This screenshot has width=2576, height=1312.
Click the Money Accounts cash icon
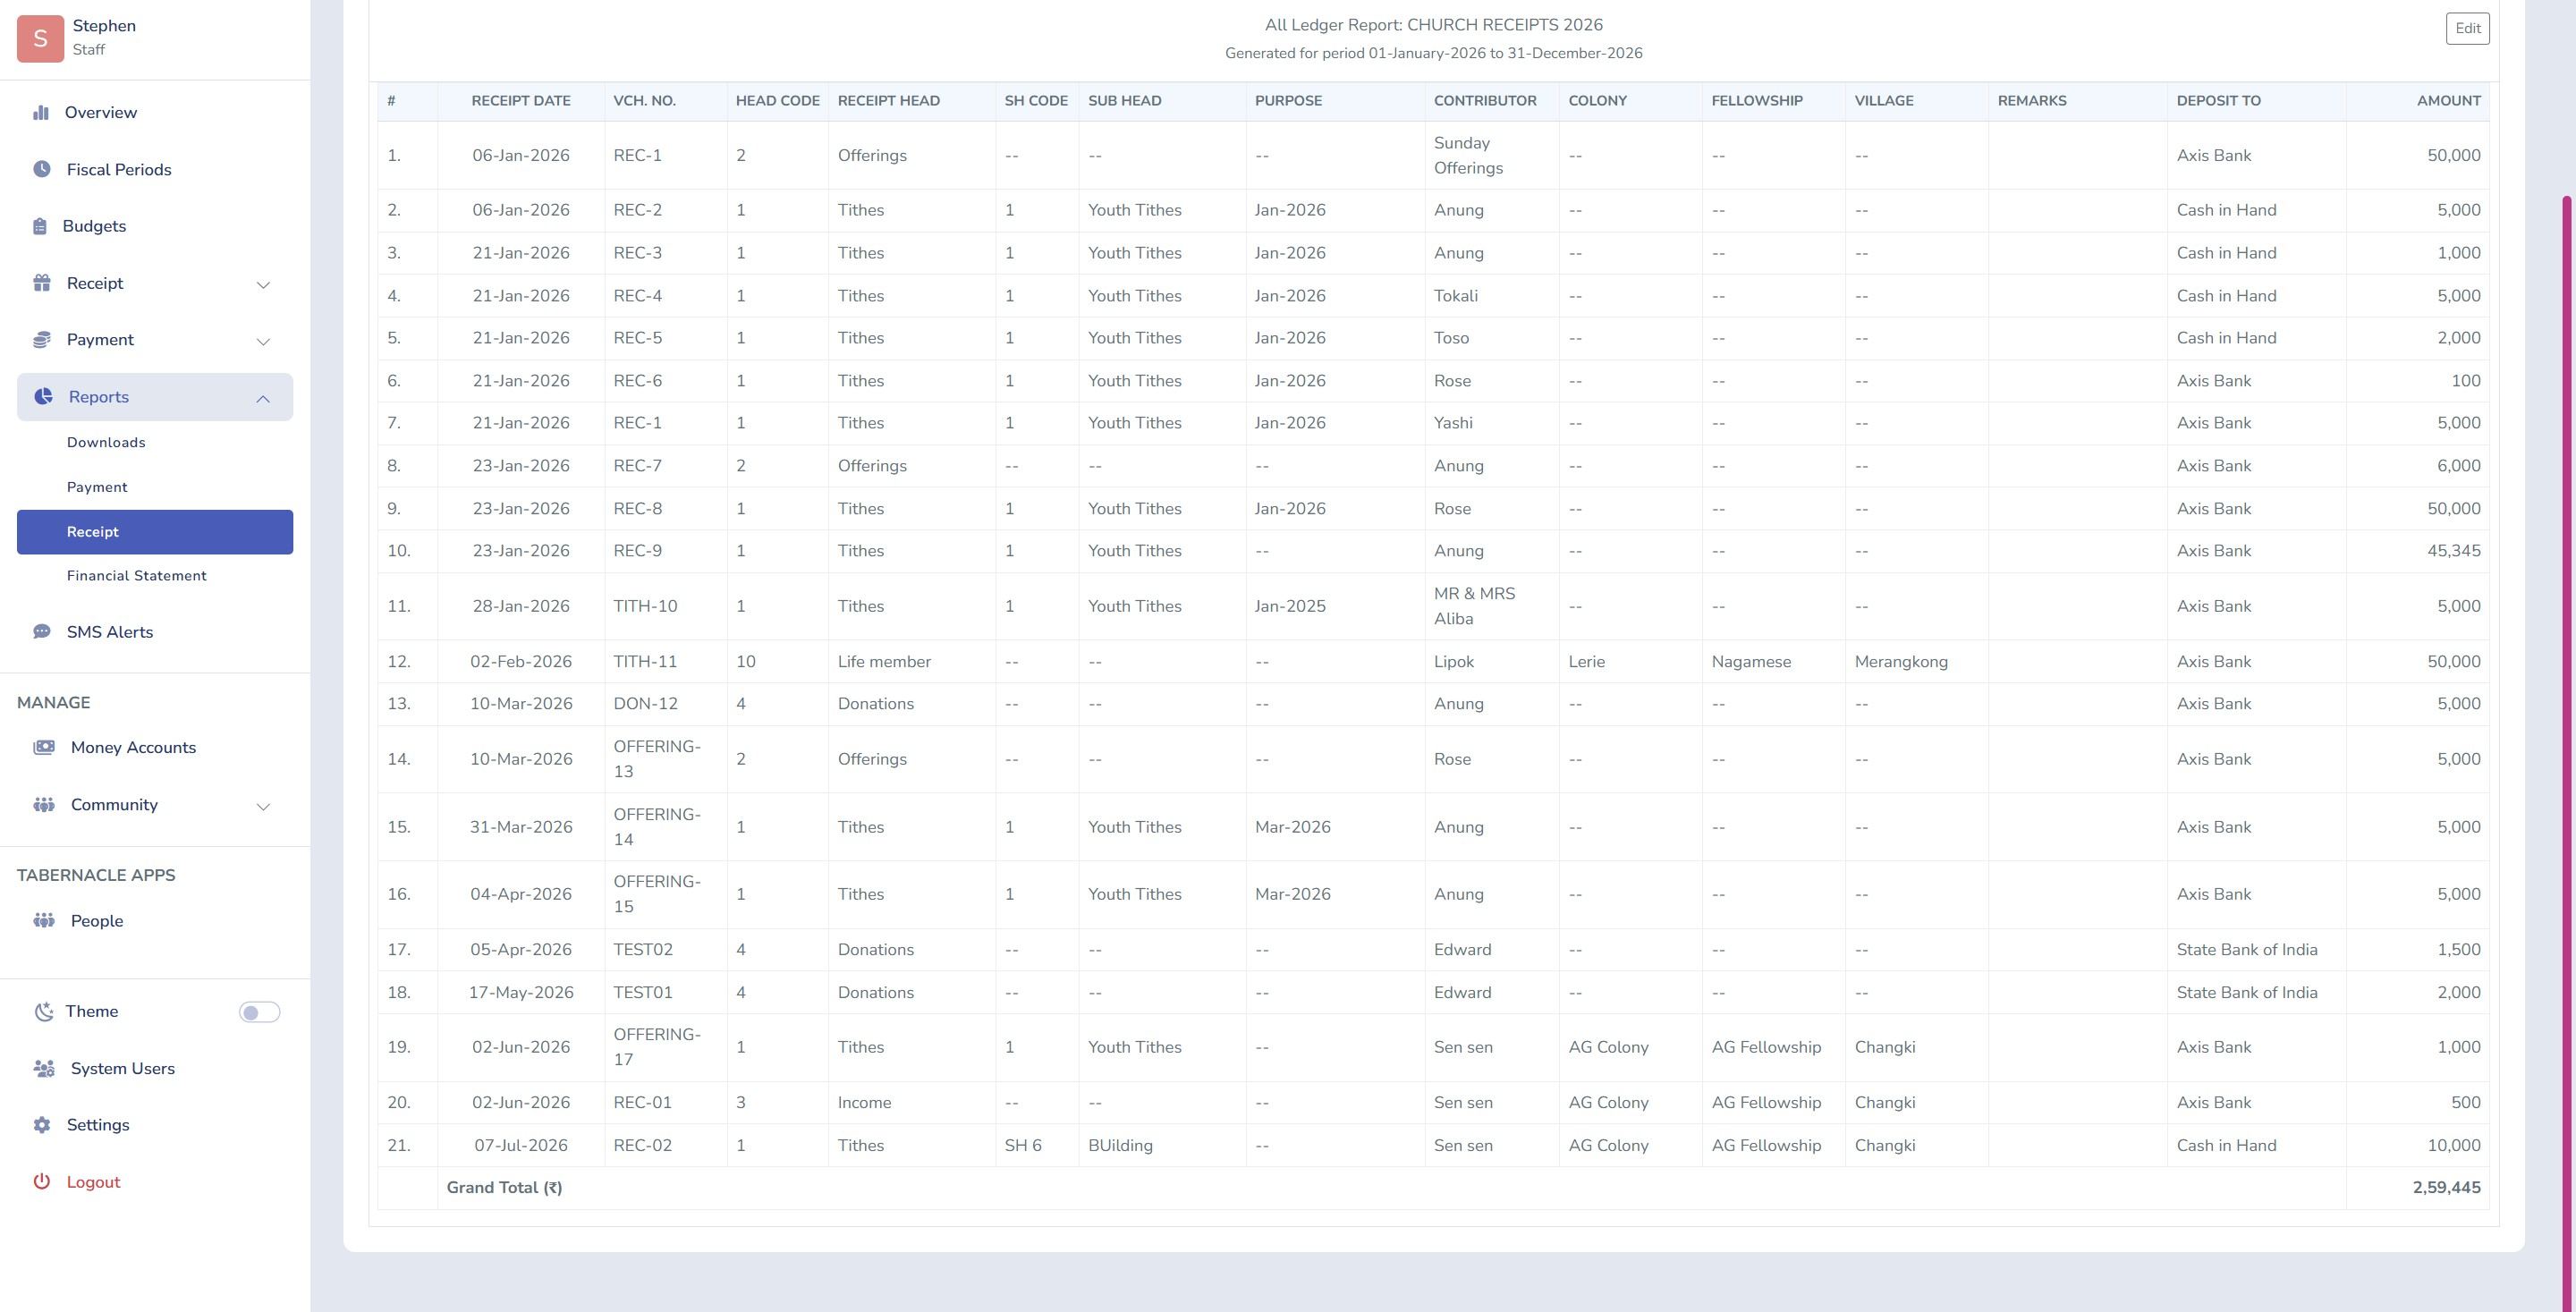[x=44, y=747]
